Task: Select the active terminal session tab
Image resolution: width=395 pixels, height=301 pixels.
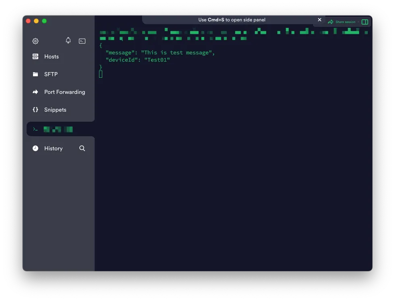Action: [58, 129]
